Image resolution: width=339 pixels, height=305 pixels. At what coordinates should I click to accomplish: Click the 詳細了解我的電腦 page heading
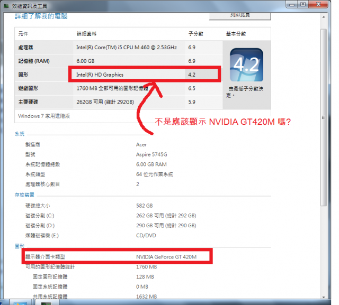pyautogui.click(x=41, y=16)
